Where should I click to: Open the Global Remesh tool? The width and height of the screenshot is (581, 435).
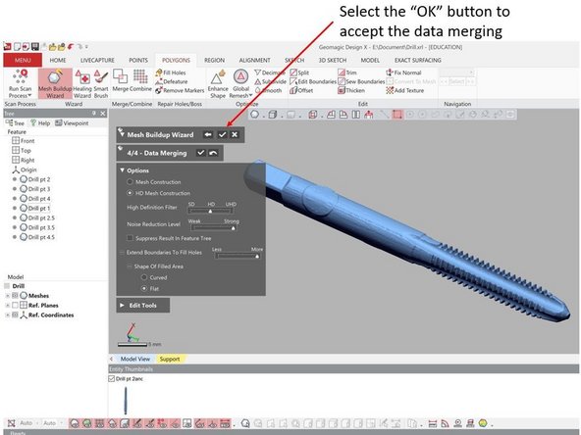(240, 84)
